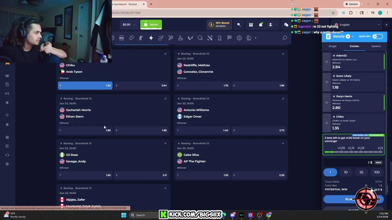Viewport: 392px width, 220px height.
Task: Open the Wallet
Action: [x=151, y=25]
